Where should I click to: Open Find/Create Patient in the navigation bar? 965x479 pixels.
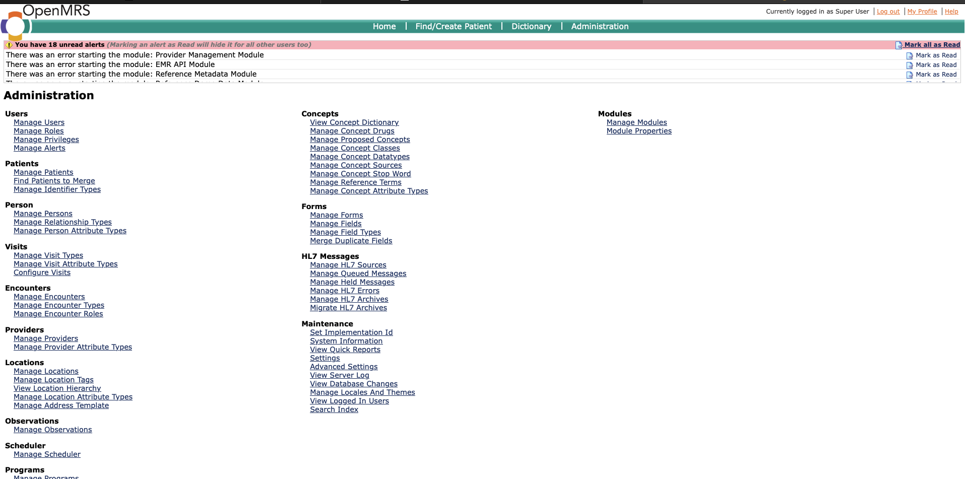(454, 26)
